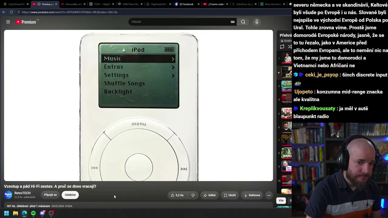Open the ODOLENA VODA location tag
Screen dimensions: 388x218
pyautogui.click(x=62, y=206)
